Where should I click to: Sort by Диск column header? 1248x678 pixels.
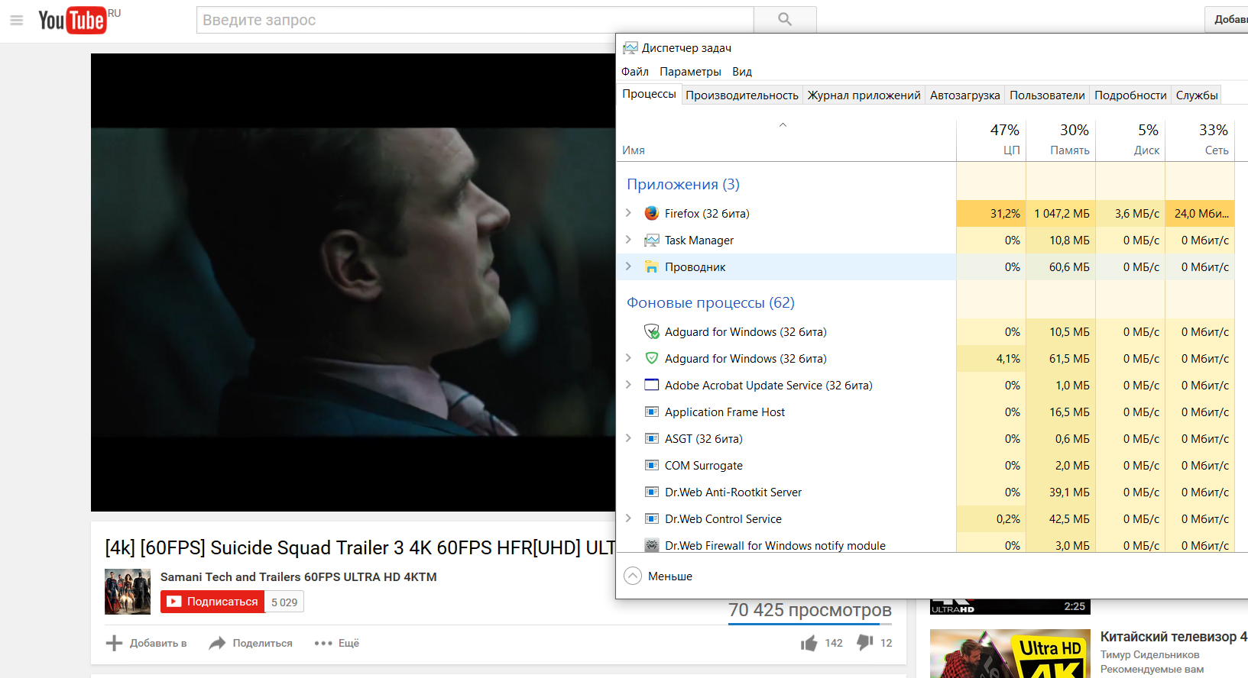[x=1130, y=140]
